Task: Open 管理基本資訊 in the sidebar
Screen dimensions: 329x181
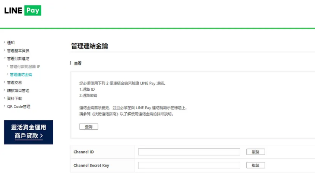Action: pos(18,51)
